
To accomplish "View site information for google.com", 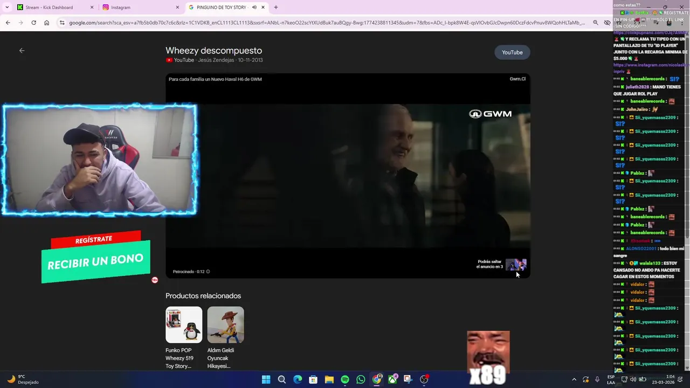I will click(x=62, y=23).
